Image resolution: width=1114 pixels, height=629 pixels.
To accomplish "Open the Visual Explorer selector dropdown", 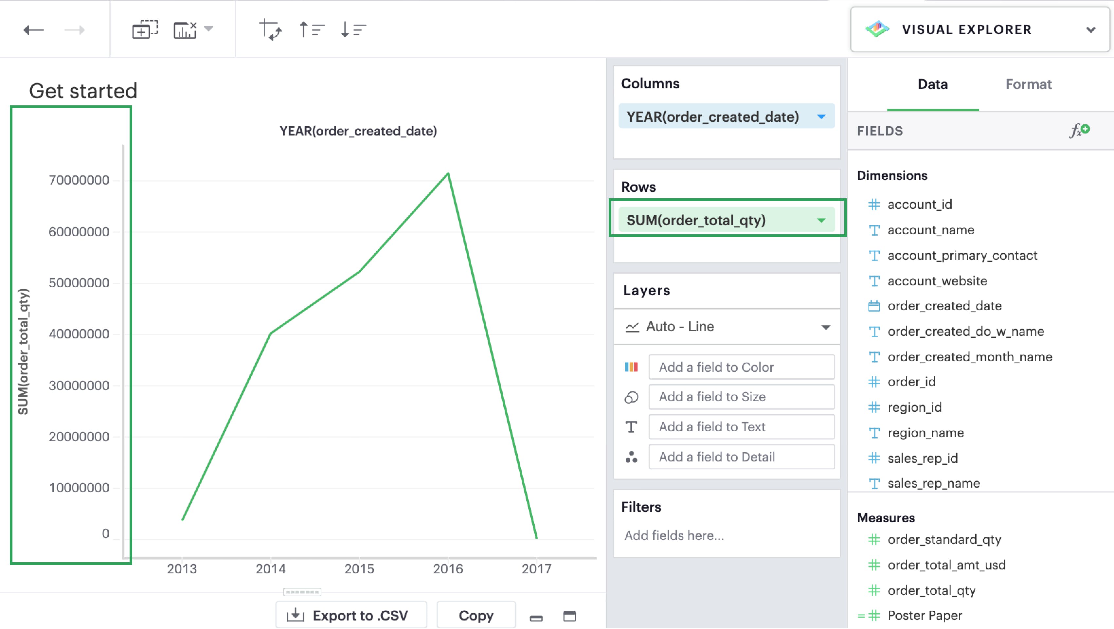I will pyautogui.click(x=1090, y=30).
